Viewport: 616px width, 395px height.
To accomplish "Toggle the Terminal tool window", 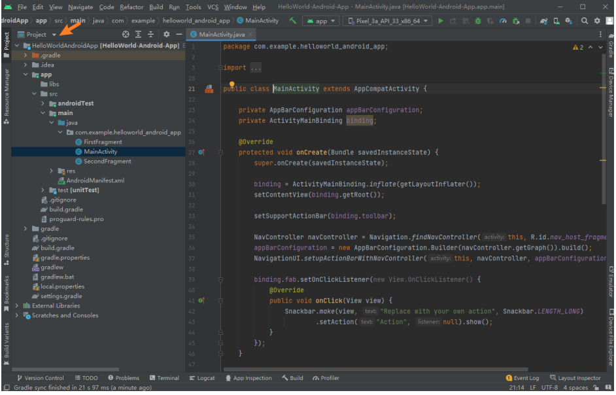I will 164,378.
